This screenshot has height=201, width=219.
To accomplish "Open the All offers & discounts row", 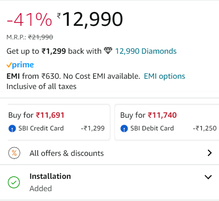I will pos(109,153).
